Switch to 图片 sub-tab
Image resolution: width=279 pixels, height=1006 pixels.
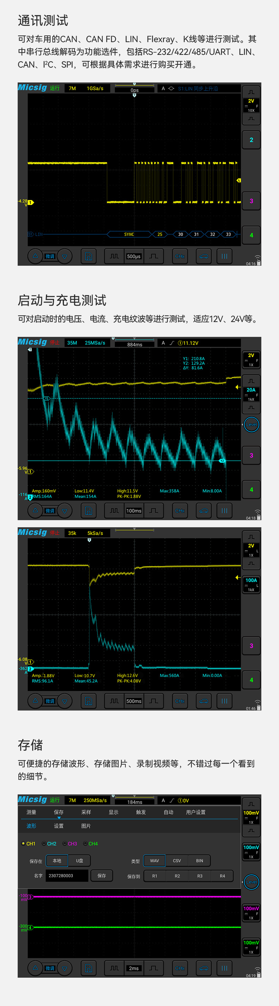coord(86,826)
